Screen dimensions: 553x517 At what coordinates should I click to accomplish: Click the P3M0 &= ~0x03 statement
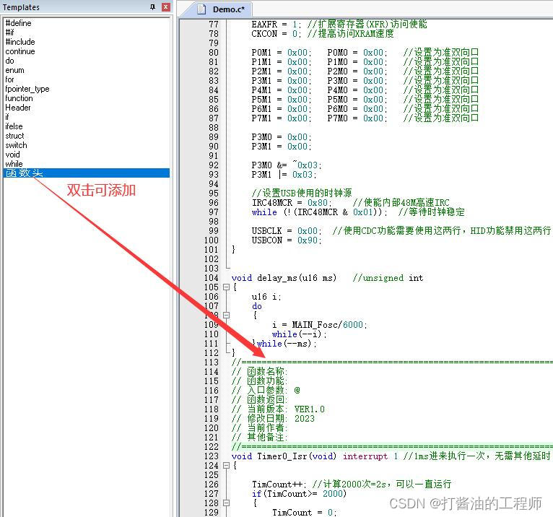[287, 165]
